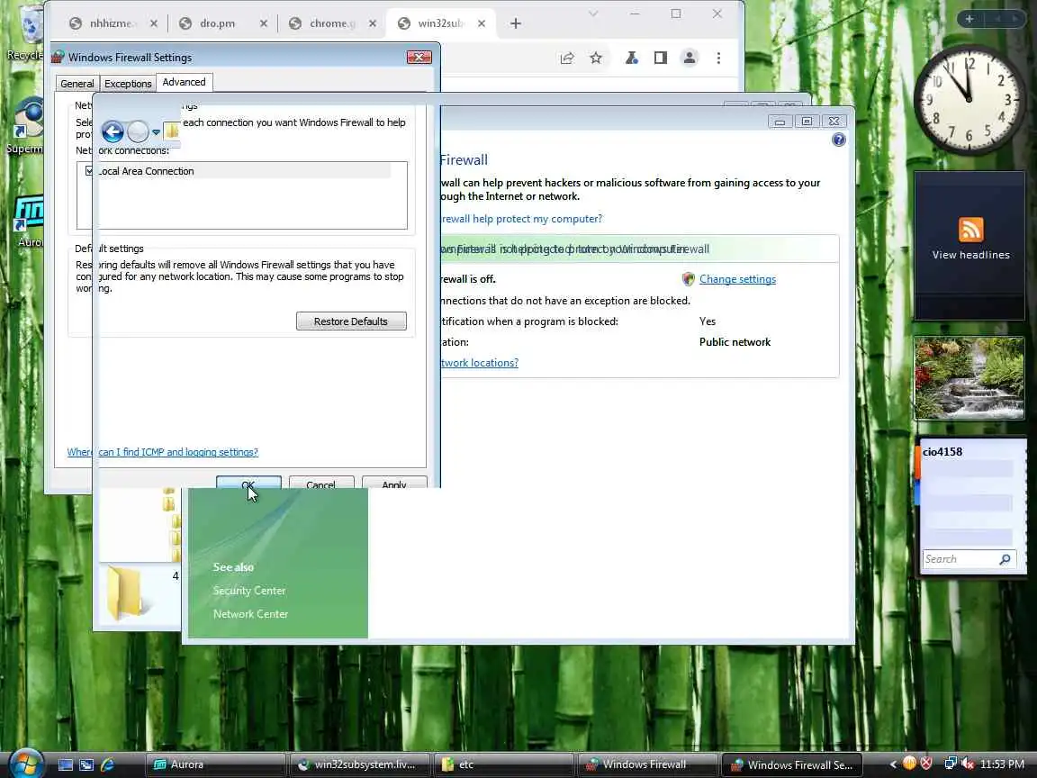Screen dimensions: 1037x778
Task: Click the contacts gadget Search field
Action: [x=960, y=559]
